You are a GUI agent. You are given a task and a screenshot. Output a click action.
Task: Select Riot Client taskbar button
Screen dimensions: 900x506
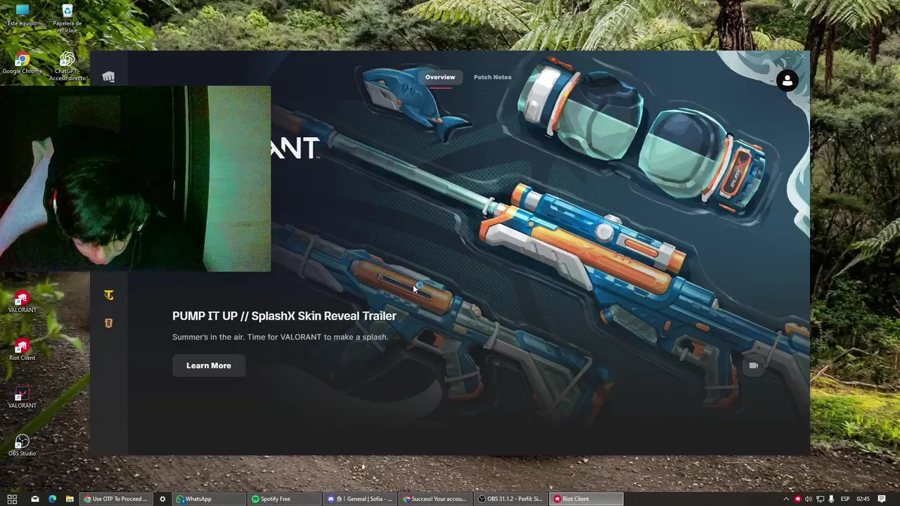587,499
